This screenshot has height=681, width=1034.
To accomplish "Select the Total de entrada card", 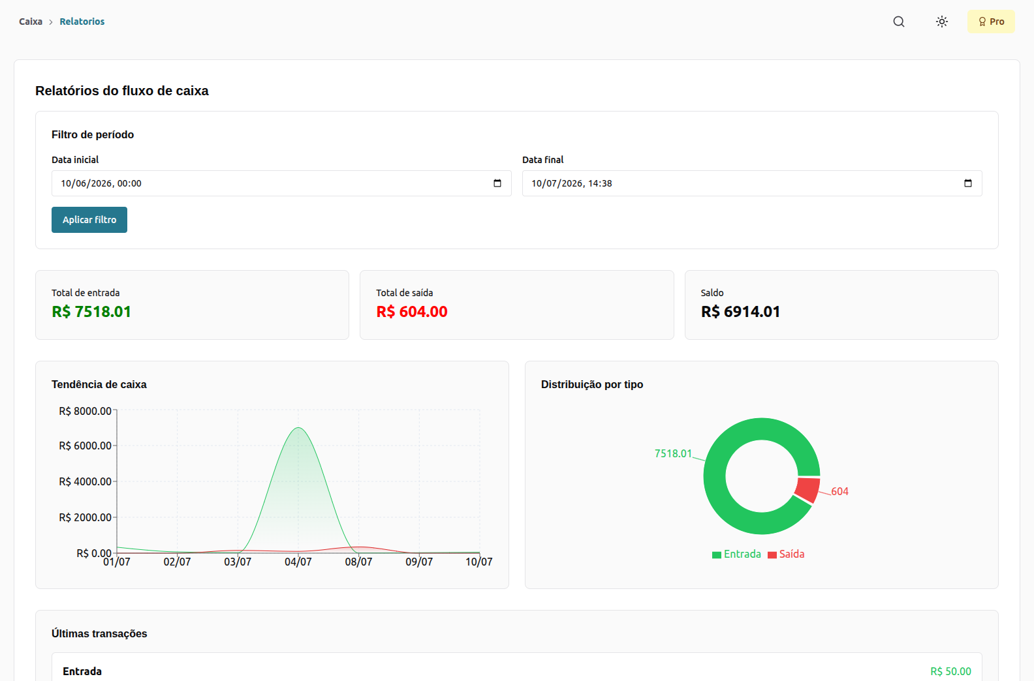I will (x=192, y=305).
